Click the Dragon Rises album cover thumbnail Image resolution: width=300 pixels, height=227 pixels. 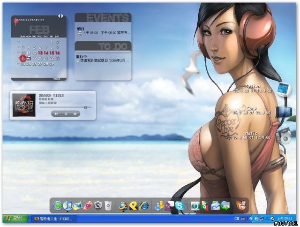point(24,105)
